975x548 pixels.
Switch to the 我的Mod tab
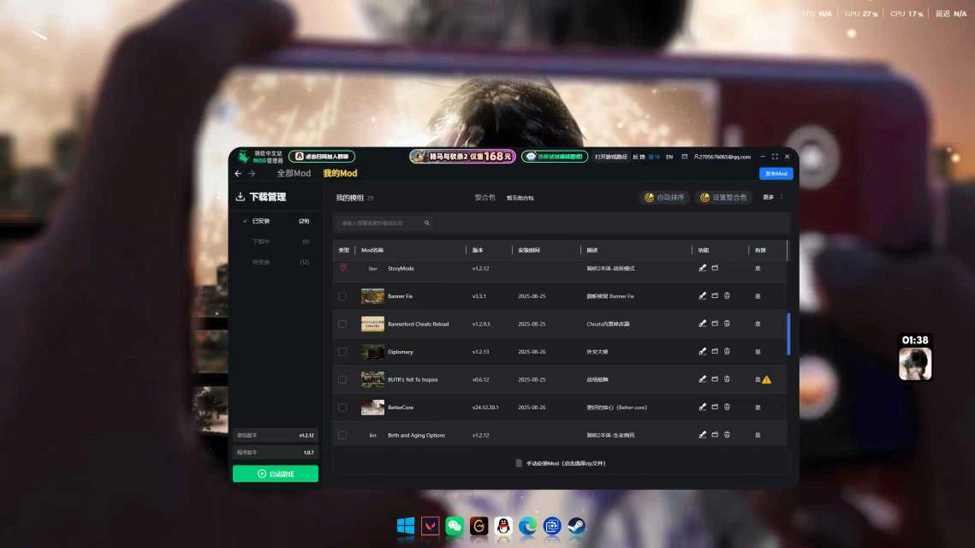[340, 174]
